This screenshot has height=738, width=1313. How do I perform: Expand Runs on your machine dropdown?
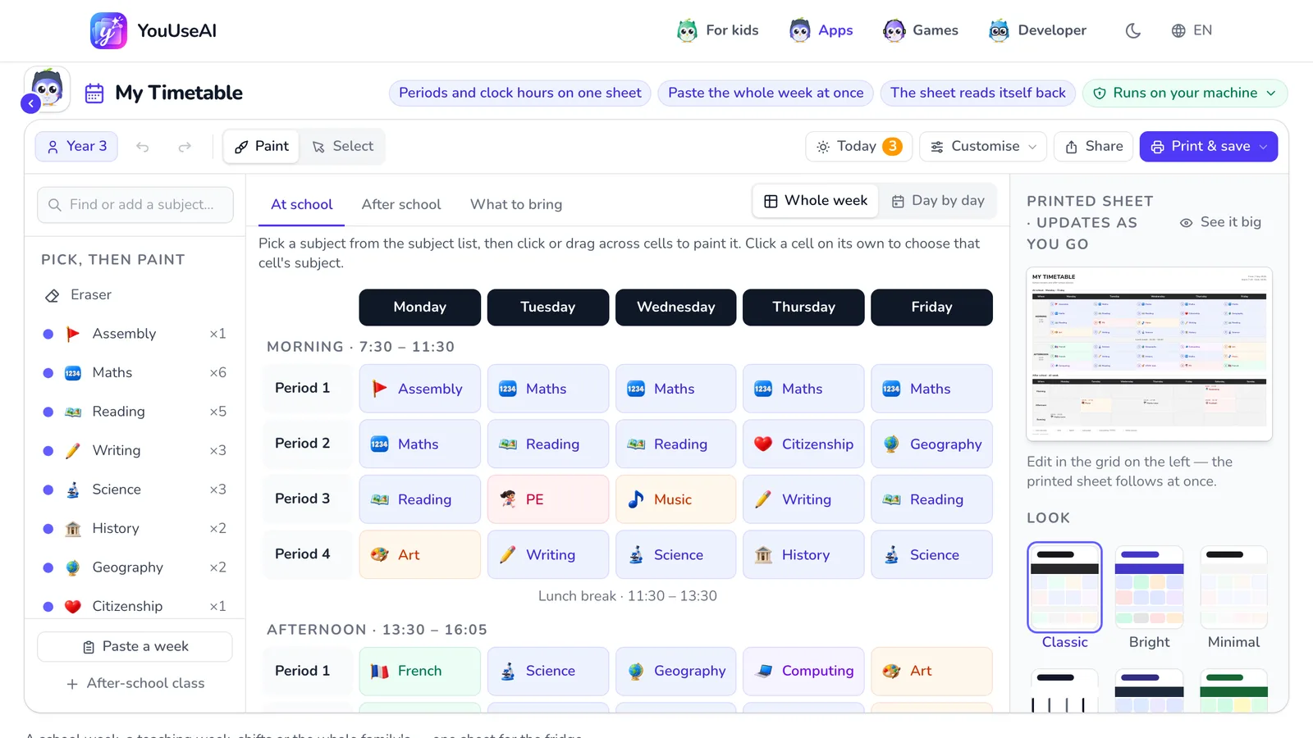click(1185, 93)
